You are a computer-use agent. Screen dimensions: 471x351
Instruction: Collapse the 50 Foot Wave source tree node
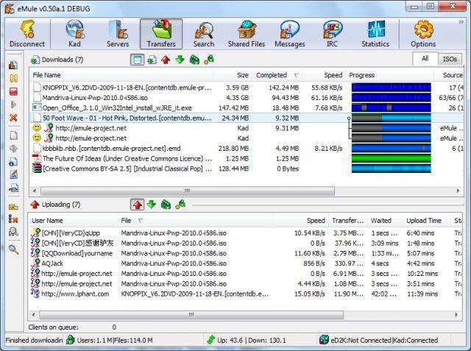tap(349, 118)
